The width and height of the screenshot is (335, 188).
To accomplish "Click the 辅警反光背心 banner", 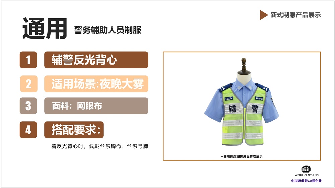I will click(x=96, y=60).
